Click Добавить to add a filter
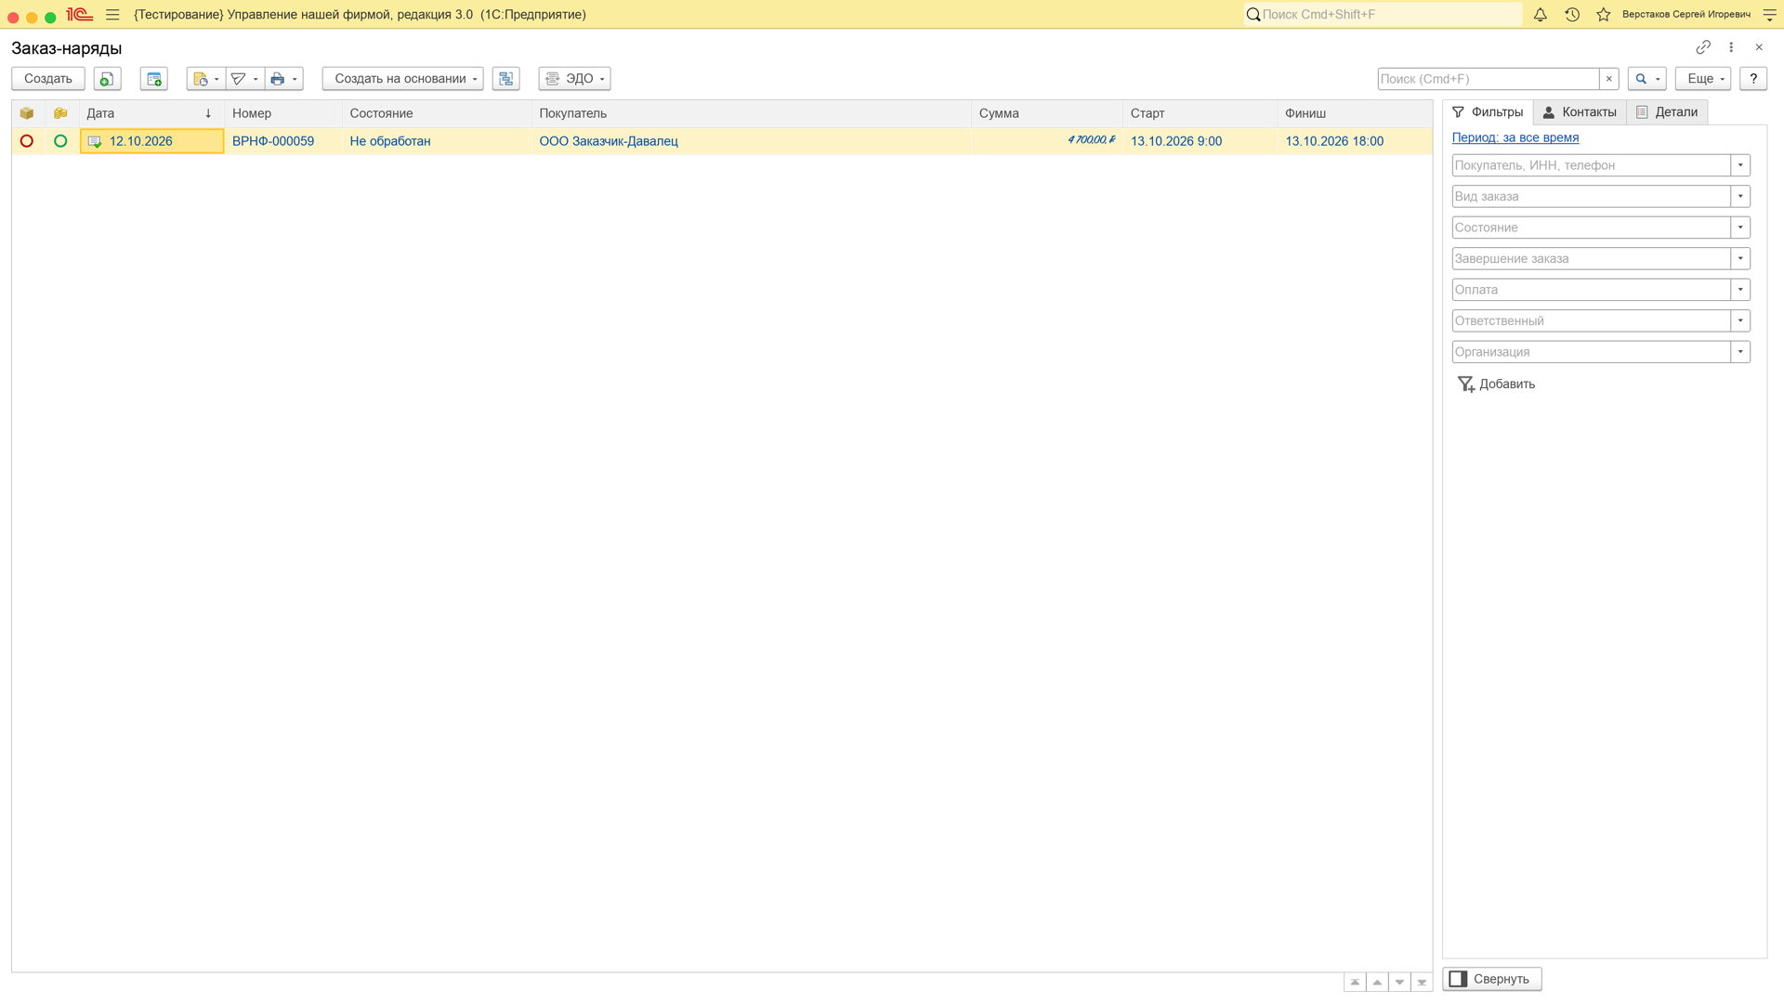Screen dimensions: 1784x1003 1496,384
